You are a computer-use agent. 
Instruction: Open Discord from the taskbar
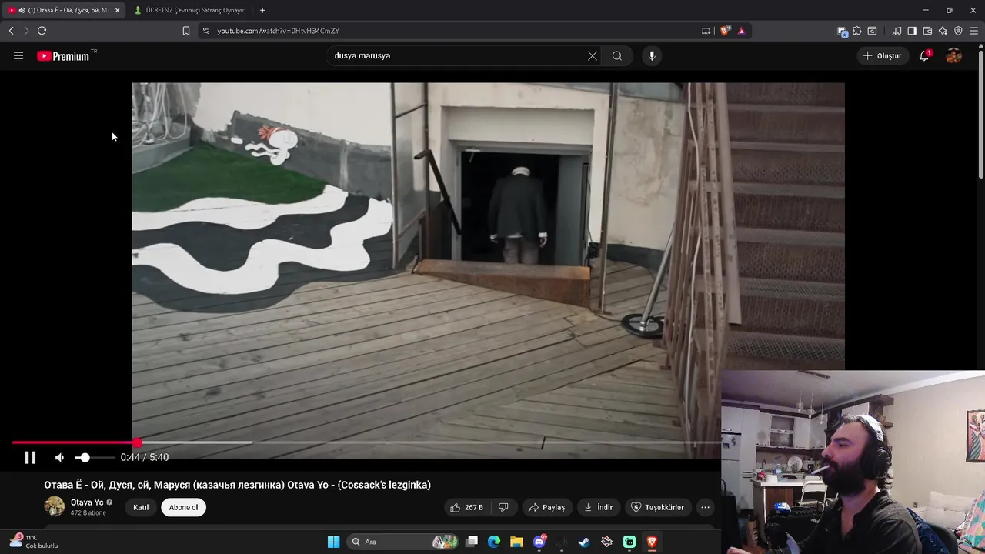pos(539,542)
